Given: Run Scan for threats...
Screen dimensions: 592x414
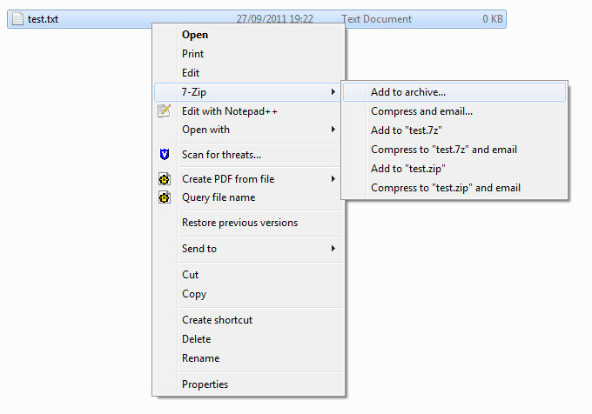Looking at the screenshot, I should (247, 155).
